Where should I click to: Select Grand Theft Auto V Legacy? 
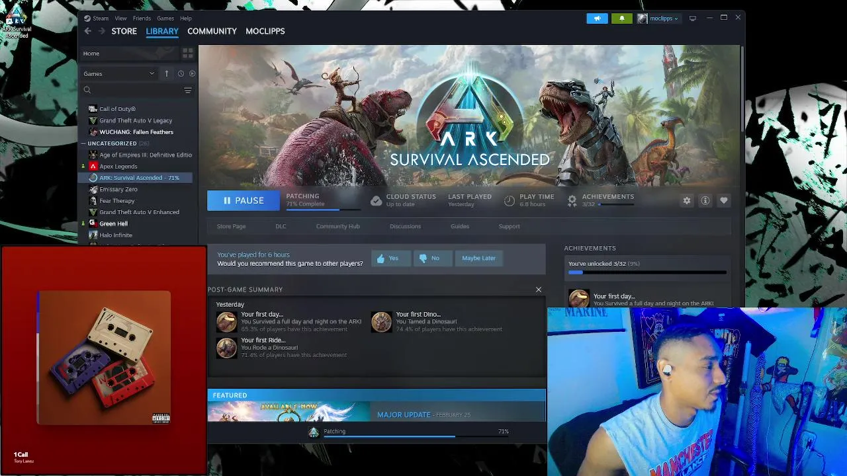(x=136, y=120)
